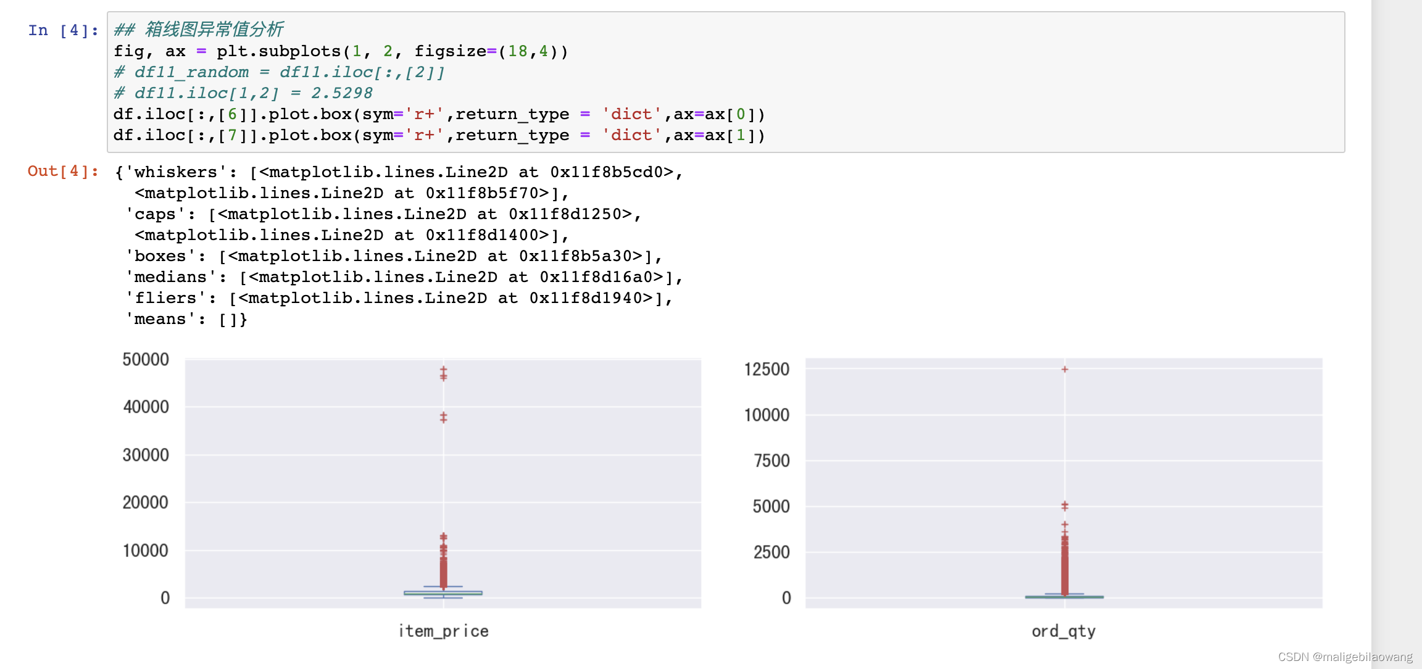Click the 12500 y-axis tick on ord_qty plot
The height and width of the screenshot is (669, 1422).
(767, 369)
